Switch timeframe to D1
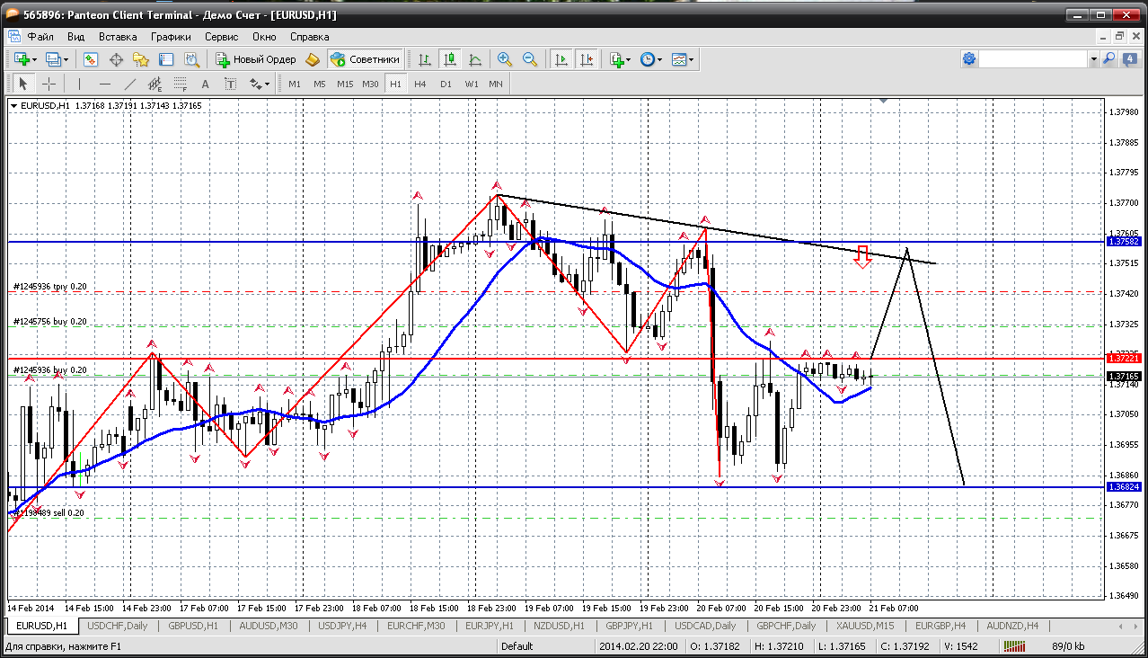 pyautogui.click(x=446, y=84)
